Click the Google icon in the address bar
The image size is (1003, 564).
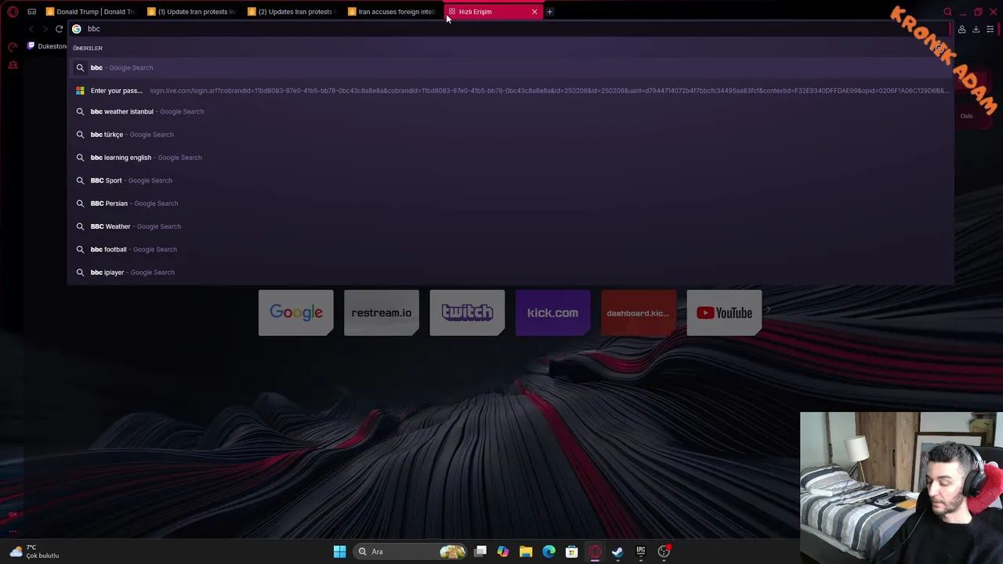click(x=77, y=29)
